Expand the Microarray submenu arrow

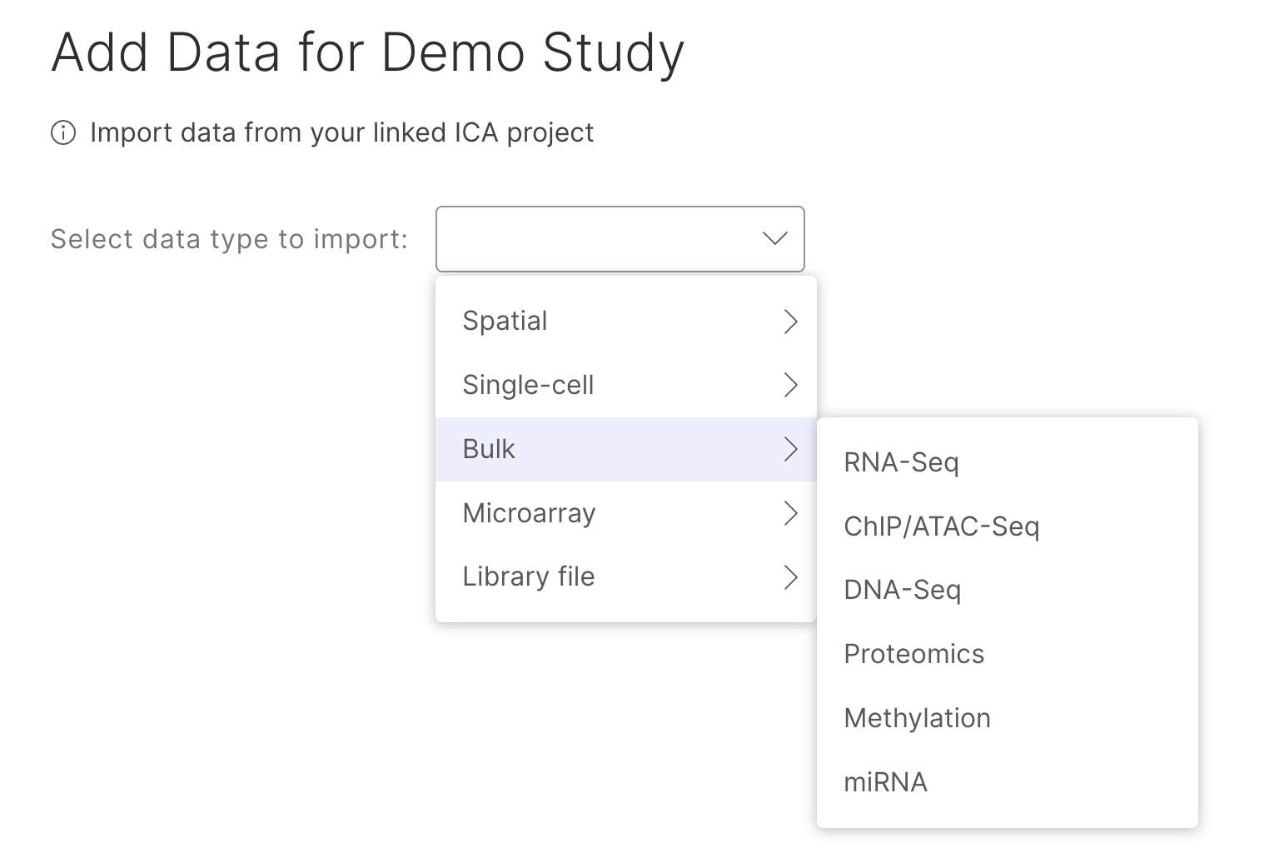pos(790,513)
